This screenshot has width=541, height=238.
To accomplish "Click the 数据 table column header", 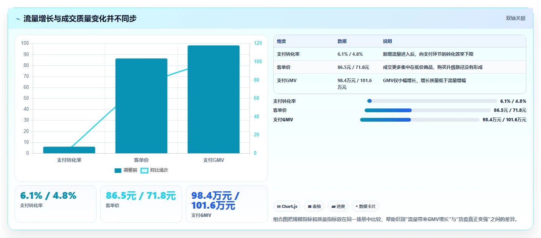I will [x=342, y=41].
